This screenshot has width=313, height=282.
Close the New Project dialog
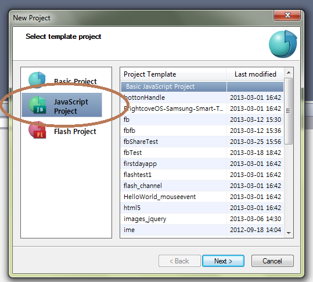[x=287, y=15]
